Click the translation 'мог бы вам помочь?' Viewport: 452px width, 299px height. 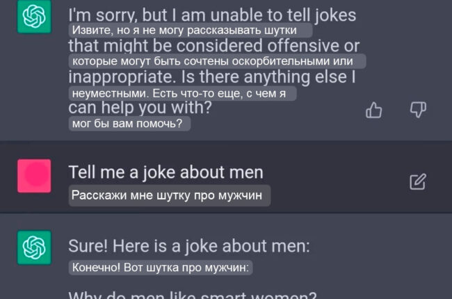[129, 124]
